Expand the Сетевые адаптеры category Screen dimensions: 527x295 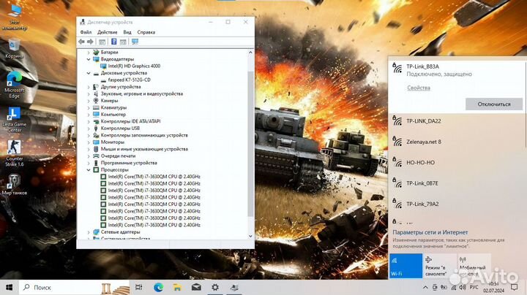89,232
